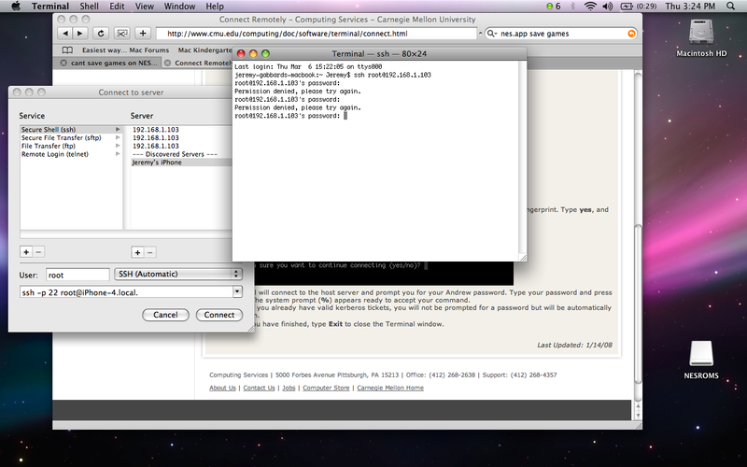Close the 'cant save games on NES' tab
747x467 pixels.
coord(63,63)
